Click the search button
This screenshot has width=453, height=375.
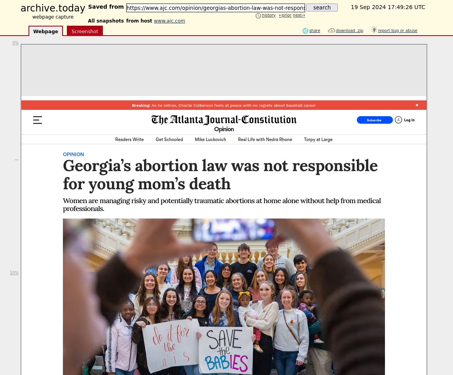click(322, 8)
